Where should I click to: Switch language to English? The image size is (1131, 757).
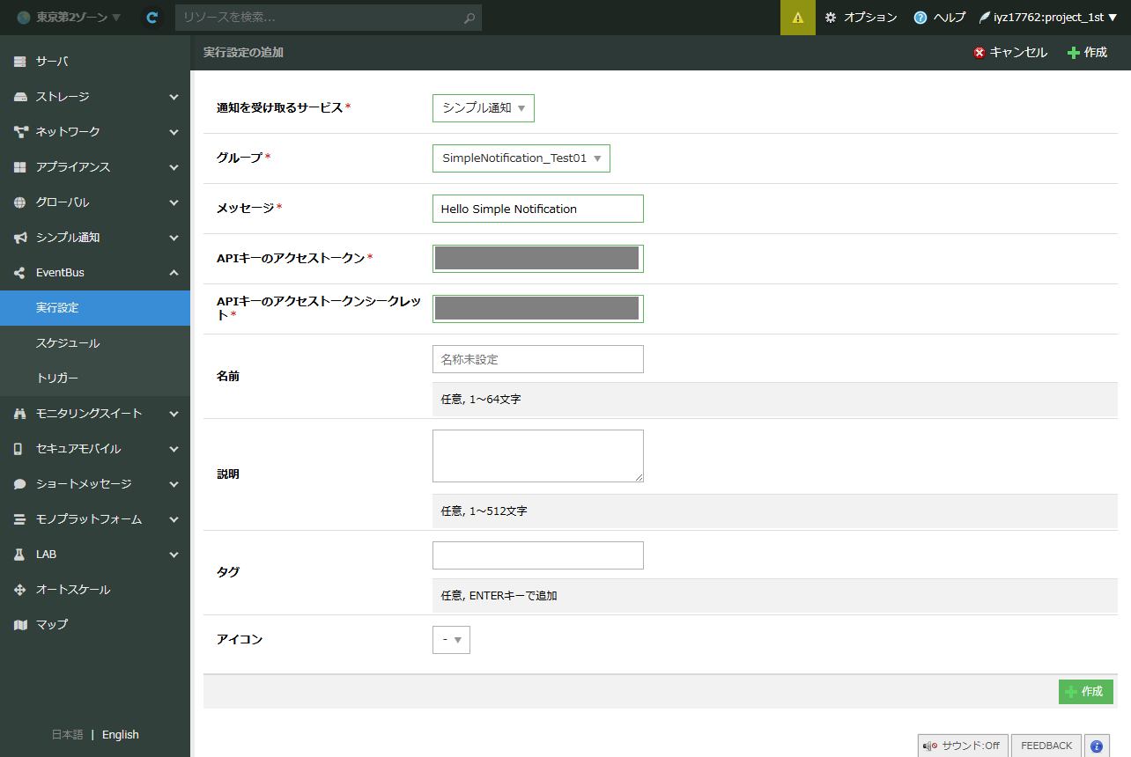coord(121,735)
